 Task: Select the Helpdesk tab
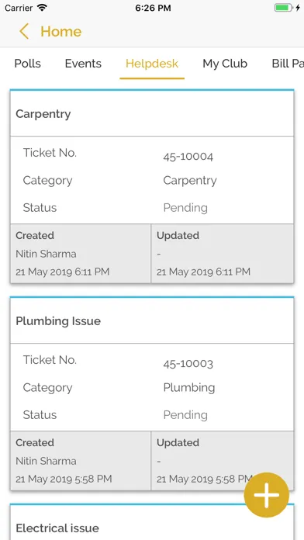(152, 64)
